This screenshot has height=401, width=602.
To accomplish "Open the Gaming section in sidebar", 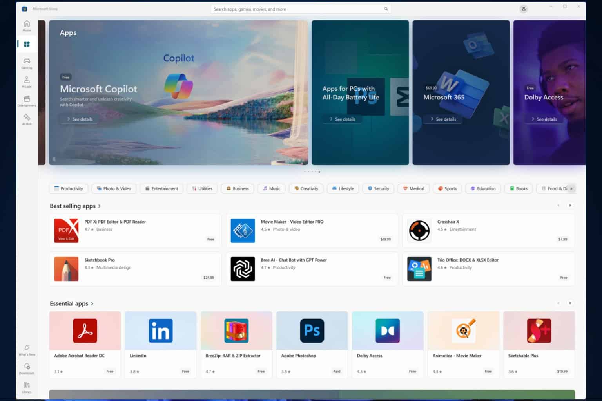I will click(x=27, y=63).
